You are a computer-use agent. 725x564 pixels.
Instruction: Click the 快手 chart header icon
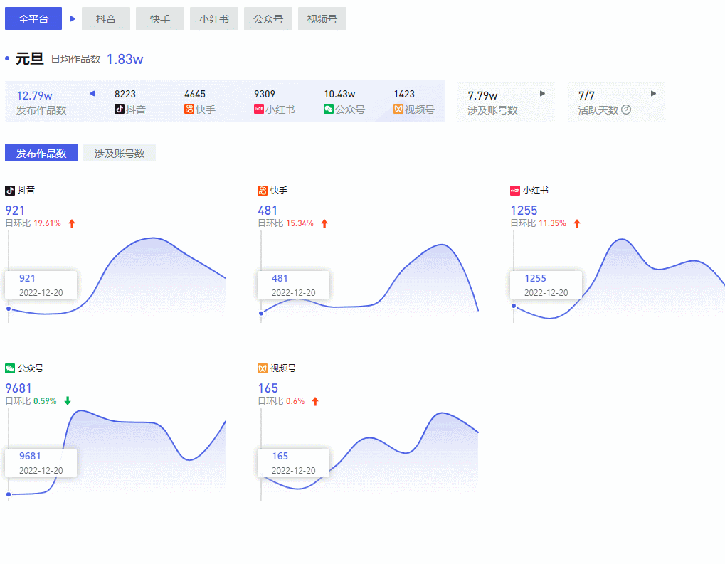(x=262, y=191)
